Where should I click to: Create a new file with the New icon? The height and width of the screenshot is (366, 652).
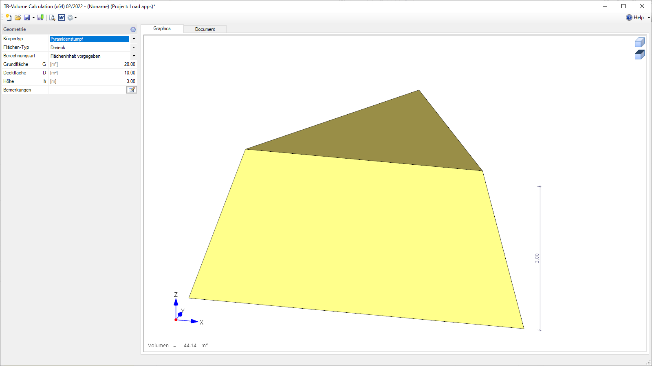(x=9, y=17)
